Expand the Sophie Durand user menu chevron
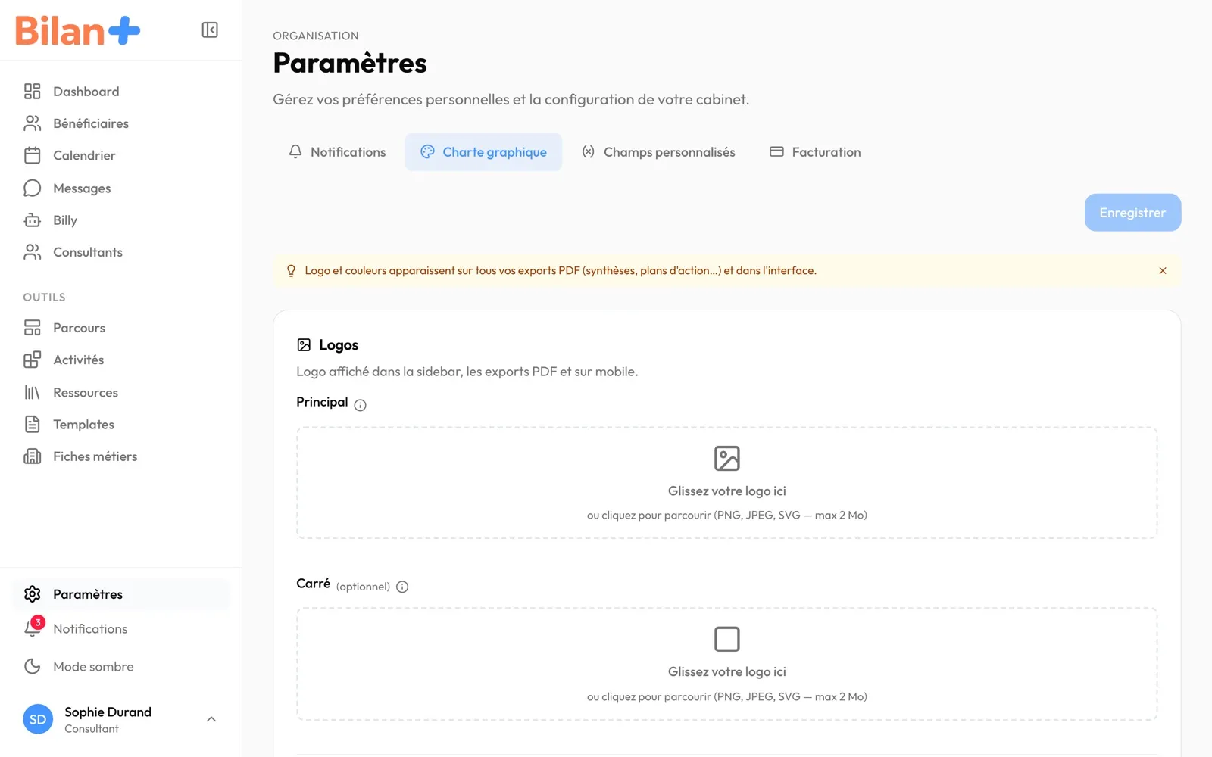The image size is (1212, 757). point(211,719)
